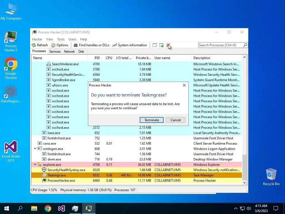Sort by Private bytes column header
Viewport: 285px width, 214px height.
[x=143, y=58]
